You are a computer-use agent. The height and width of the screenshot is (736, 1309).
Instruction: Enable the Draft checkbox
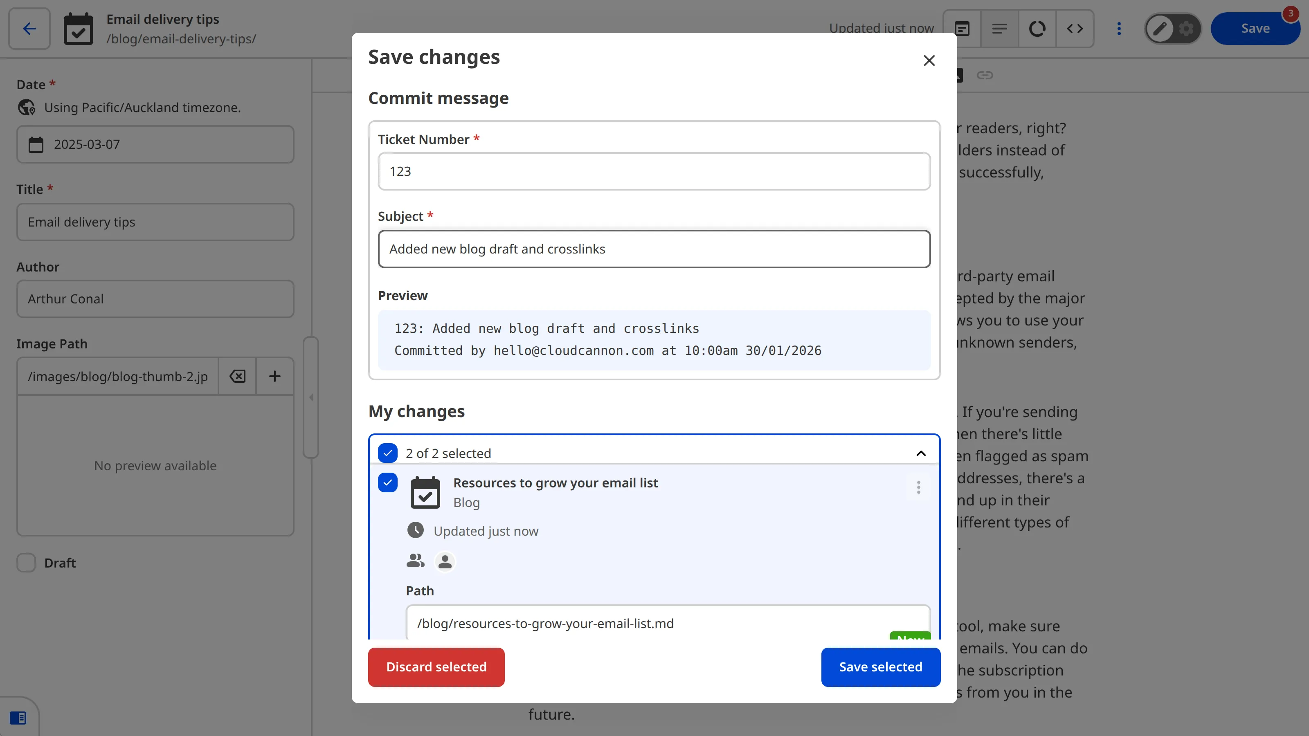coord(26,562)
